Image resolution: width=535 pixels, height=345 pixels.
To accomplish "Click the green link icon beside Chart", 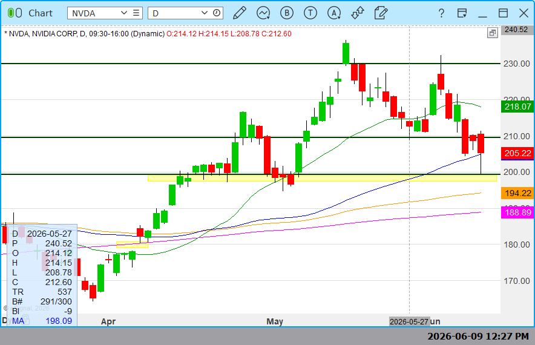I will tap(15, 13).
